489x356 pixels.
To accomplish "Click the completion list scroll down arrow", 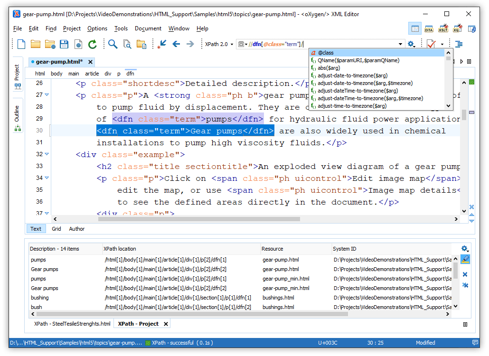I will tap(449, 106).
